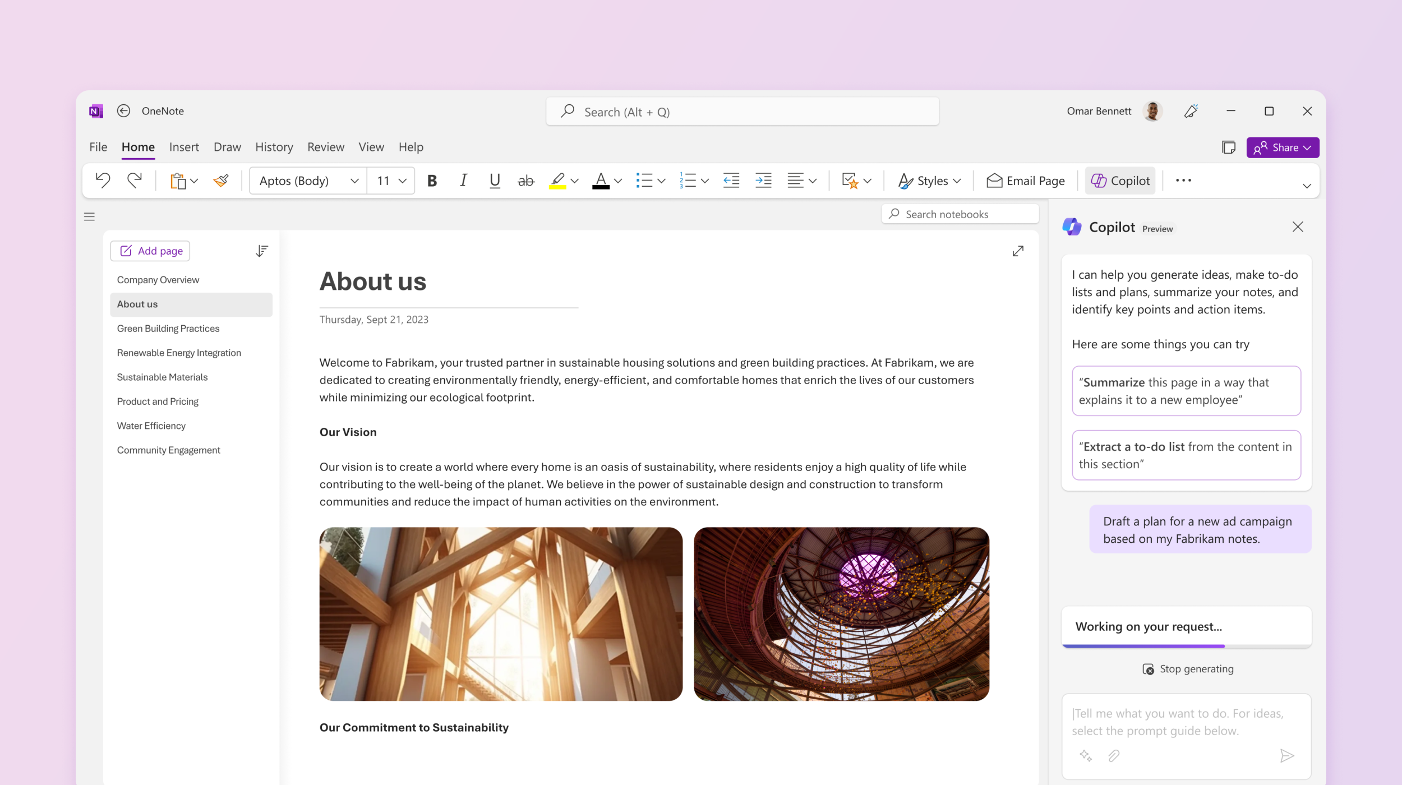Open the Copilot panel
Screen dimensions: 1402x785
[1120, 180]
